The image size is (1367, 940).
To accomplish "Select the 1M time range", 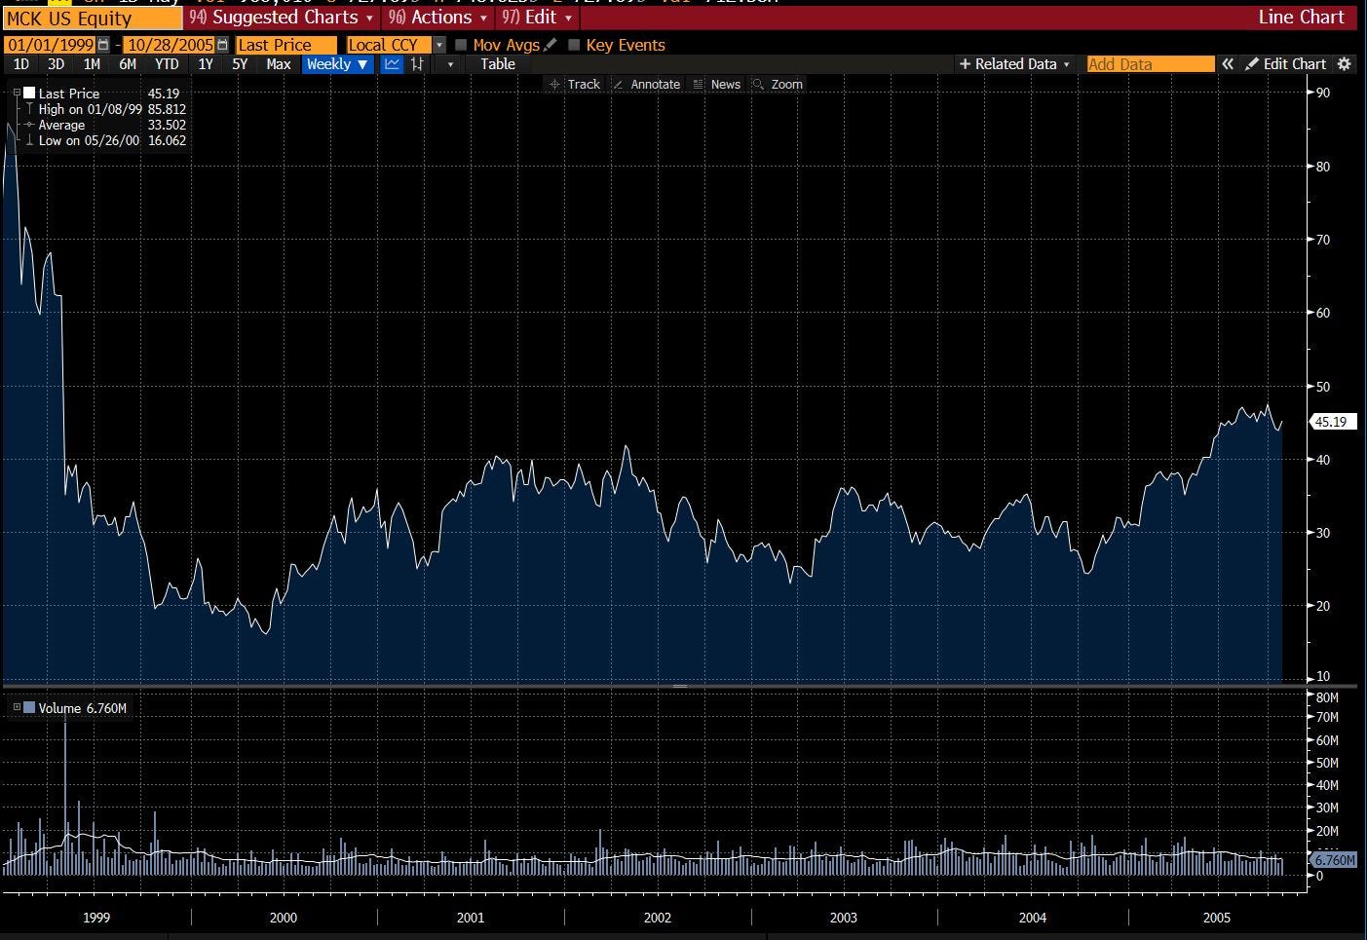I will (x=92, y=64).
